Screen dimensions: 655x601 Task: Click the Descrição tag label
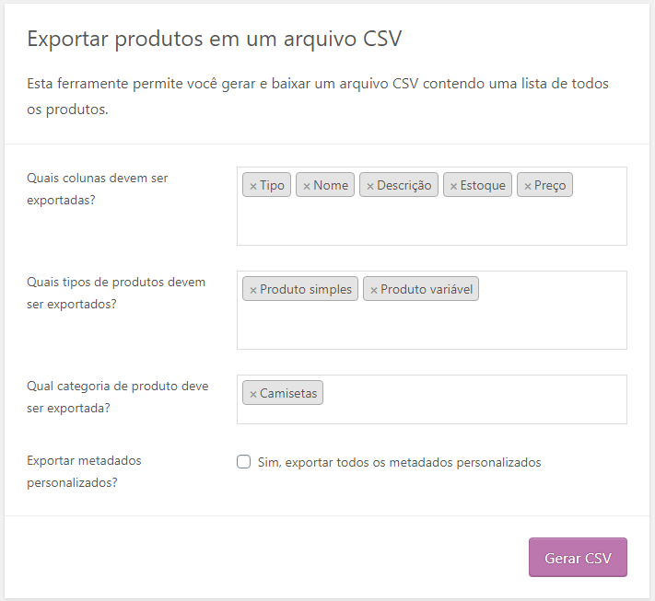(x=404, y=186)
